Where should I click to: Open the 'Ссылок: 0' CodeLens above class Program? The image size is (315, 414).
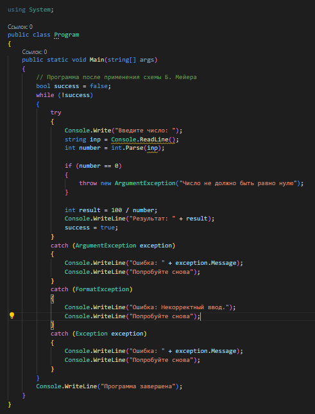pyautogui.click(x=20, y=26)
